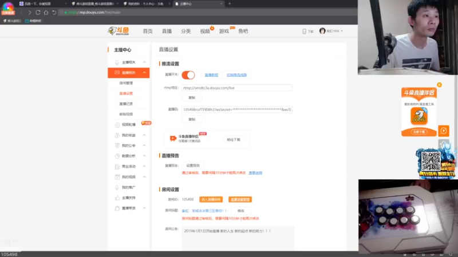Expand the 商业活动 section chevron
458x257 pixels.
pyautogui.click(x=144, y=166)
